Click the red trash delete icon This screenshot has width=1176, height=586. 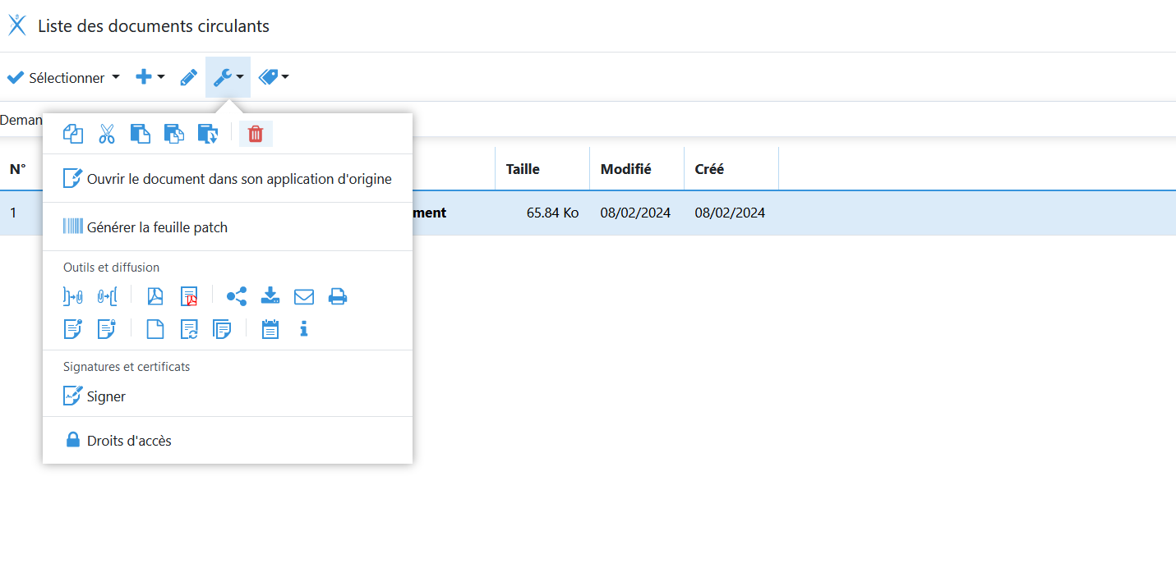click(x=256, y=134)
